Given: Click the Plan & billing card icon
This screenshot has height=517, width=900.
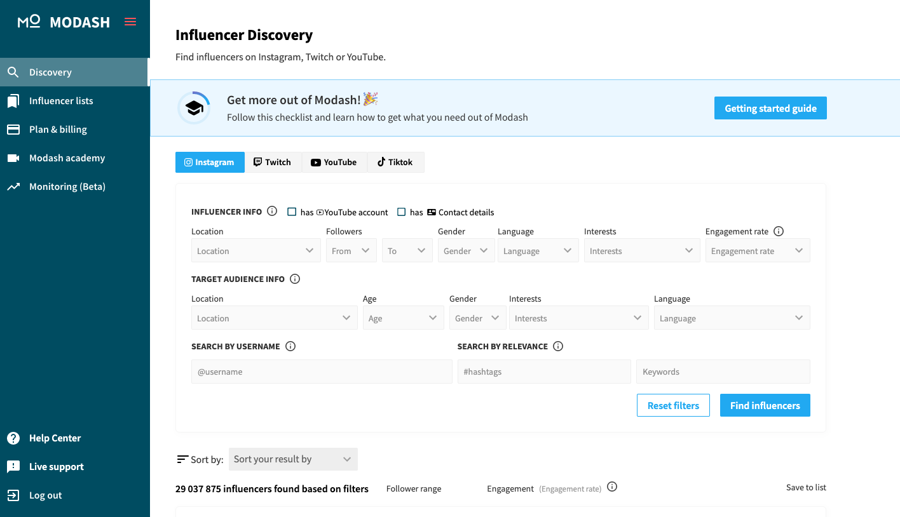Looking at the screenshot, I should (x=13, y=130).
